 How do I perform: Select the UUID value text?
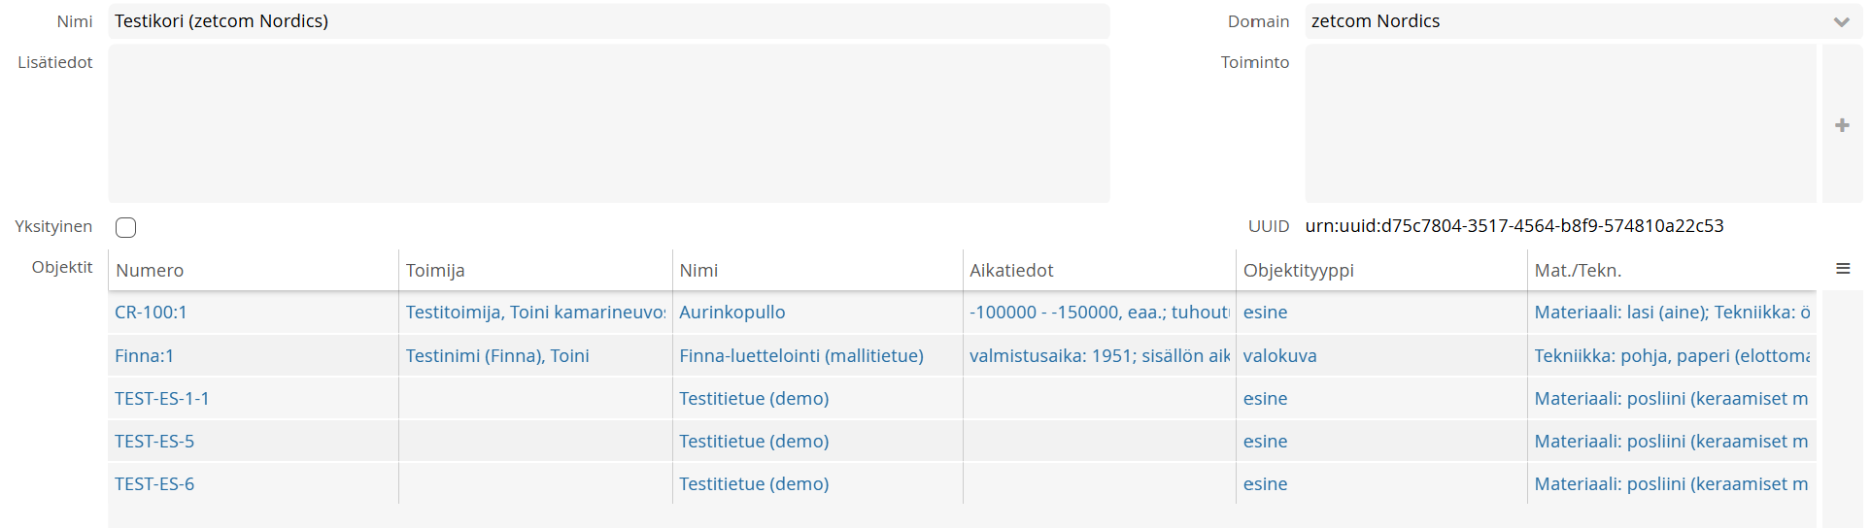[1514, 226]
